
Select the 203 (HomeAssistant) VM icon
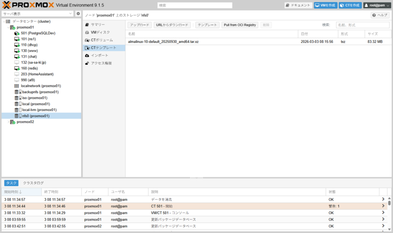point(17,74)
